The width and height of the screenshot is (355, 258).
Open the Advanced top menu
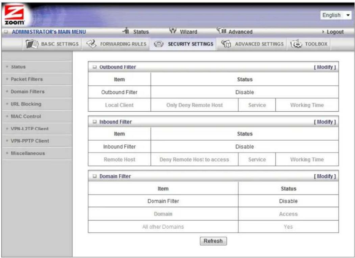point(240,32)
